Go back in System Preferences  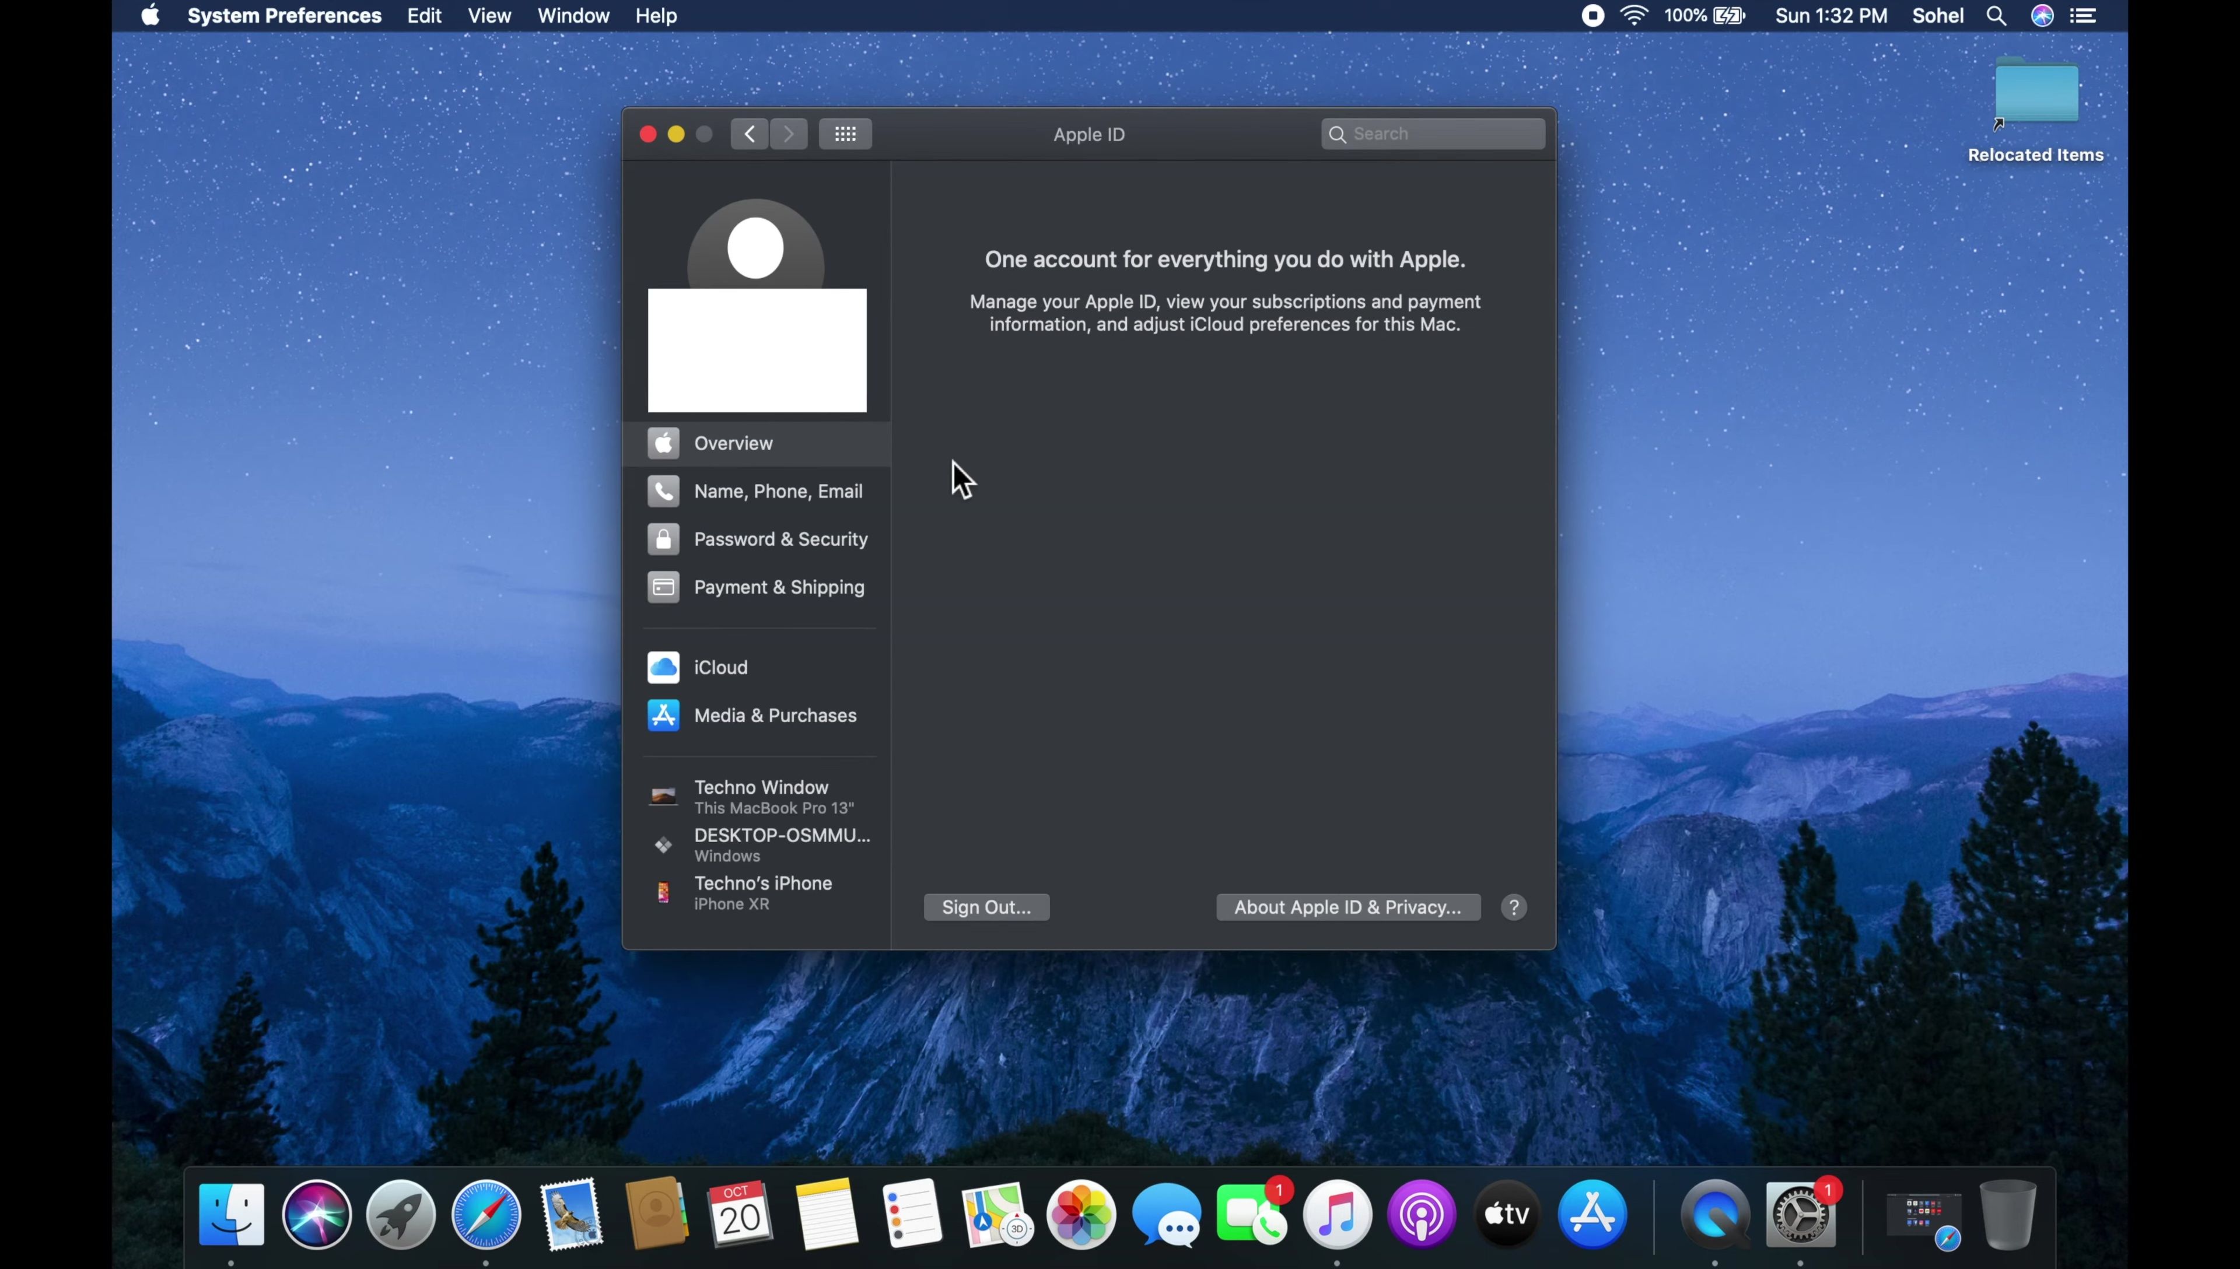coord(750,134)
